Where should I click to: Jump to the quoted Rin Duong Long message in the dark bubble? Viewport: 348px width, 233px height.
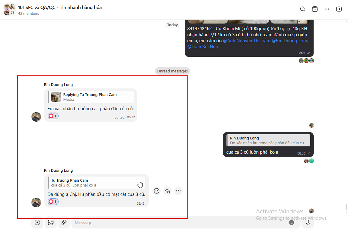coord(268,140)
